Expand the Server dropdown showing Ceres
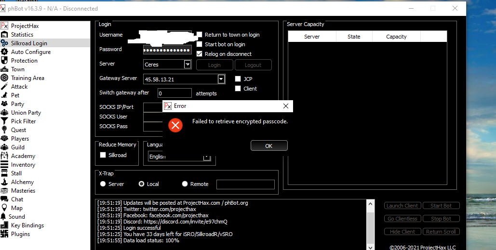Screen dimensions: 496x250 click(188, 65)
